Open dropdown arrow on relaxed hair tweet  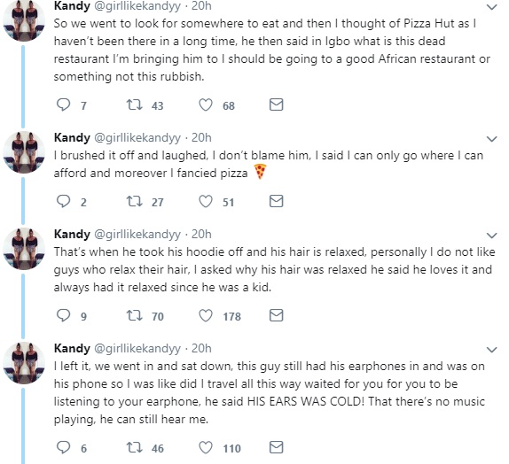[492, 236]
